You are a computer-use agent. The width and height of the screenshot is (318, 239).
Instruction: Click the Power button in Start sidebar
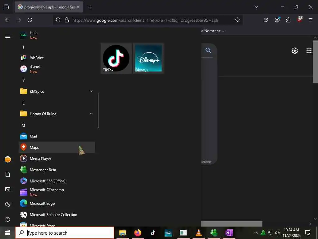[8, 219]
